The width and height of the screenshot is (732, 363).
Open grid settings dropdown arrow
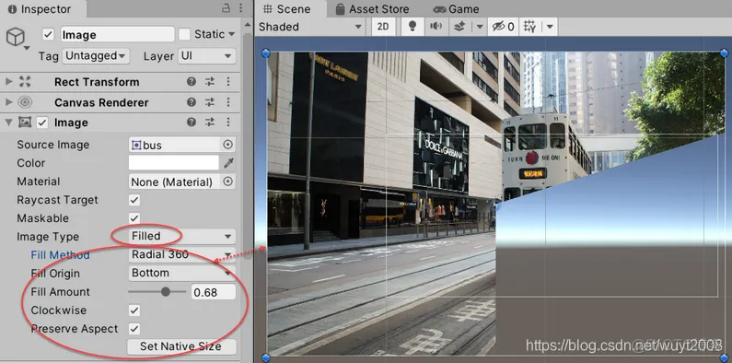[x=550, y=27]
